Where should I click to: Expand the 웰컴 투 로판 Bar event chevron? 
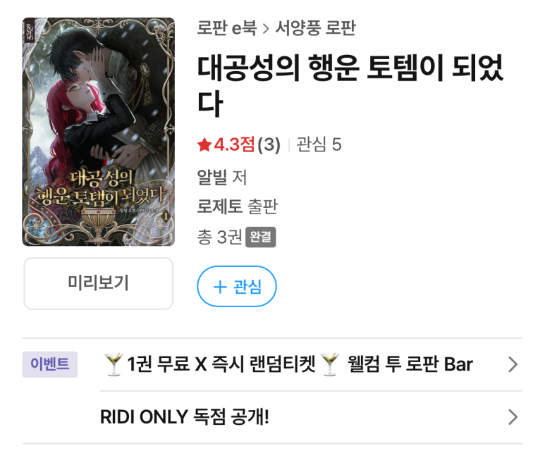[x=513, y=364]
